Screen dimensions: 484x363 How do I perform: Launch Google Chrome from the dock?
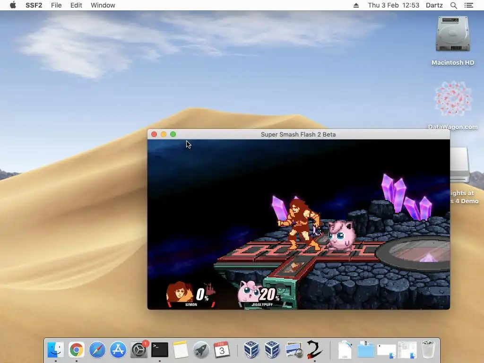(76, 349)
